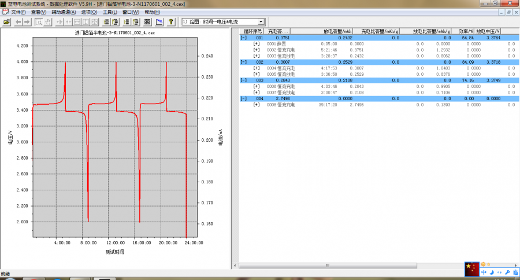Collapse cycle 001 row
Viewport: 520px width, 280px height.
coord(243,38)
